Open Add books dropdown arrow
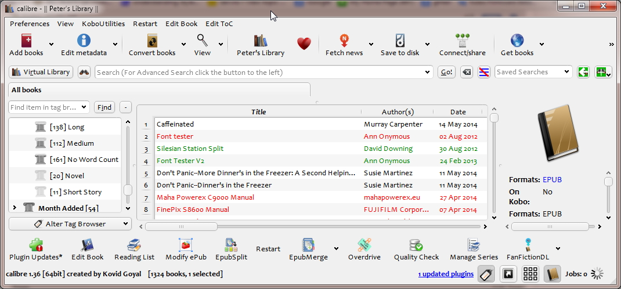Viewport: 621px width, 289px height. (x=51, y=44)
